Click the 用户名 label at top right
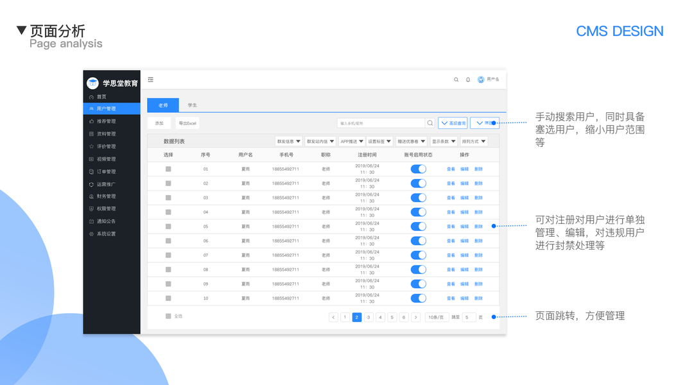Image resolution: width=685 pixels, height=385 pixels. click(x=493, y=80)
